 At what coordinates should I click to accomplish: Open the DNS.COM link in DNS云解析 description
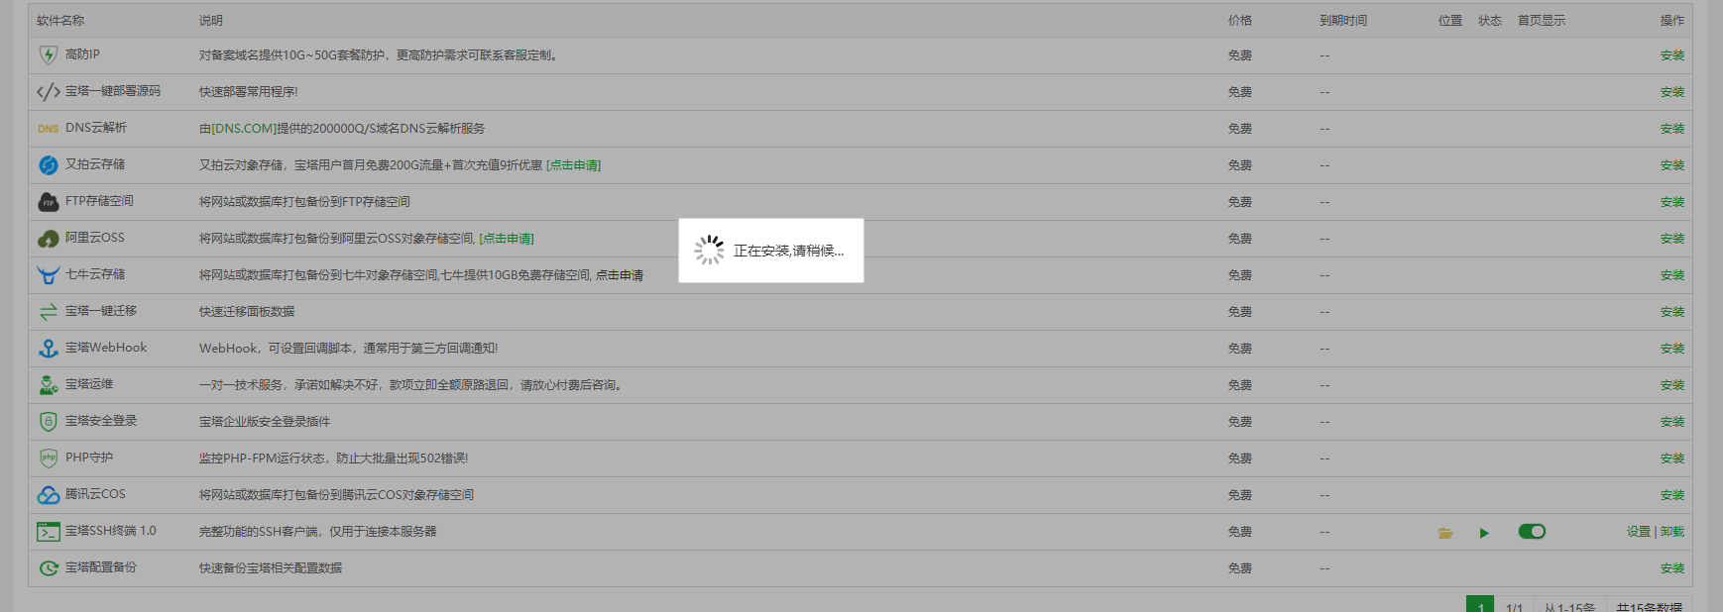pos(244,129)
